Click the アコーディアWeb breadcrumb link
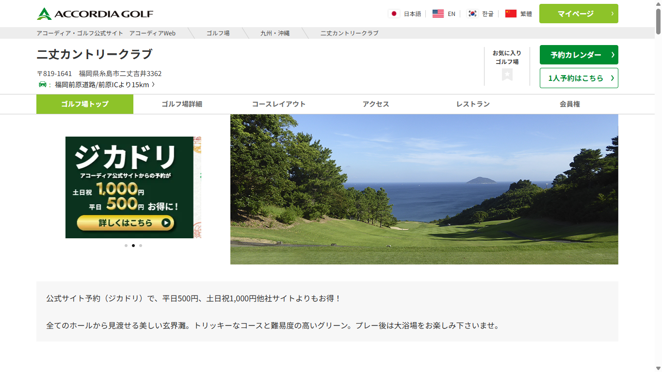The width and height of the screenshot is (662, 372). click(x=152, y=33)
